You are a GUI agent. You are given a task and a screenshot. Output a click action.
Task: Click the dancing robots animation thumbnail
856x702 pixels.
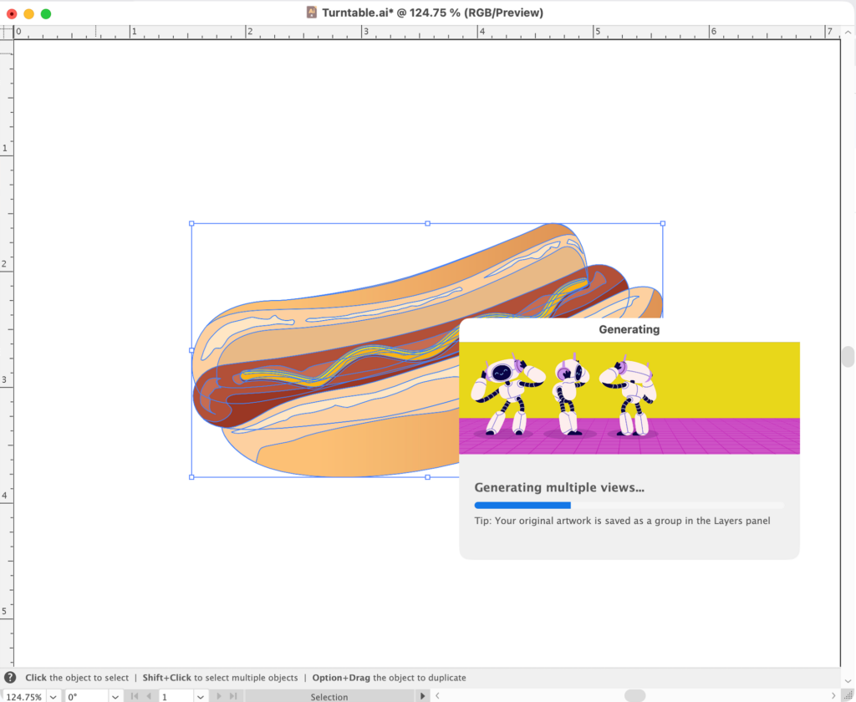tap(629, 398)
